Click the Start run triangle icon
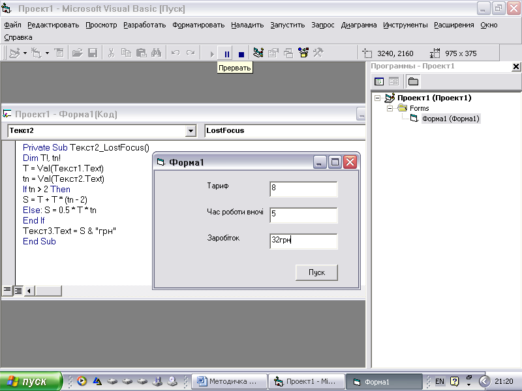 211,53
